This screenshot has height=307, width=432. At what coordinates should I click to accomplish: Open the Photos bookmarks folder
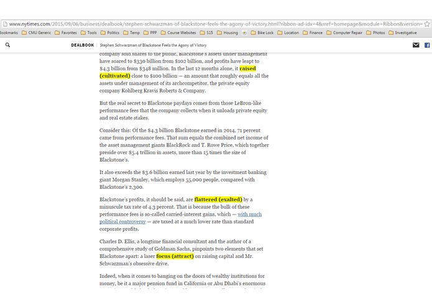(x=375, y=32)
